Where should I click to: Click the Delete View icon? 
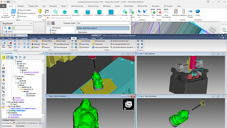pos(10,42)
